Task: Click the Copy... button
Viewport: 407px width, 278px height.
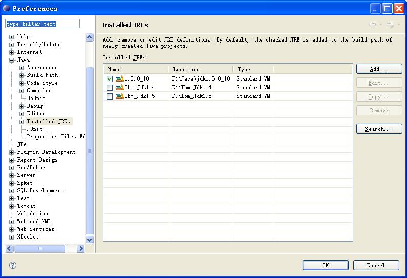Action: pyautogui.click(x=379, y=97)
